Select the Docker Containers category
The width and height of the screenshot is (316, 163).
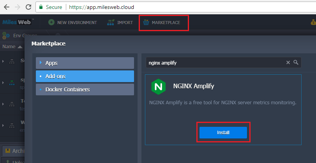tap(85, 89)
